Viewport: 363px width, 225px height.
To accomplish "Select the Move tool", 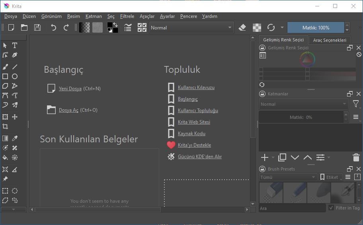I will click(15, 117).
